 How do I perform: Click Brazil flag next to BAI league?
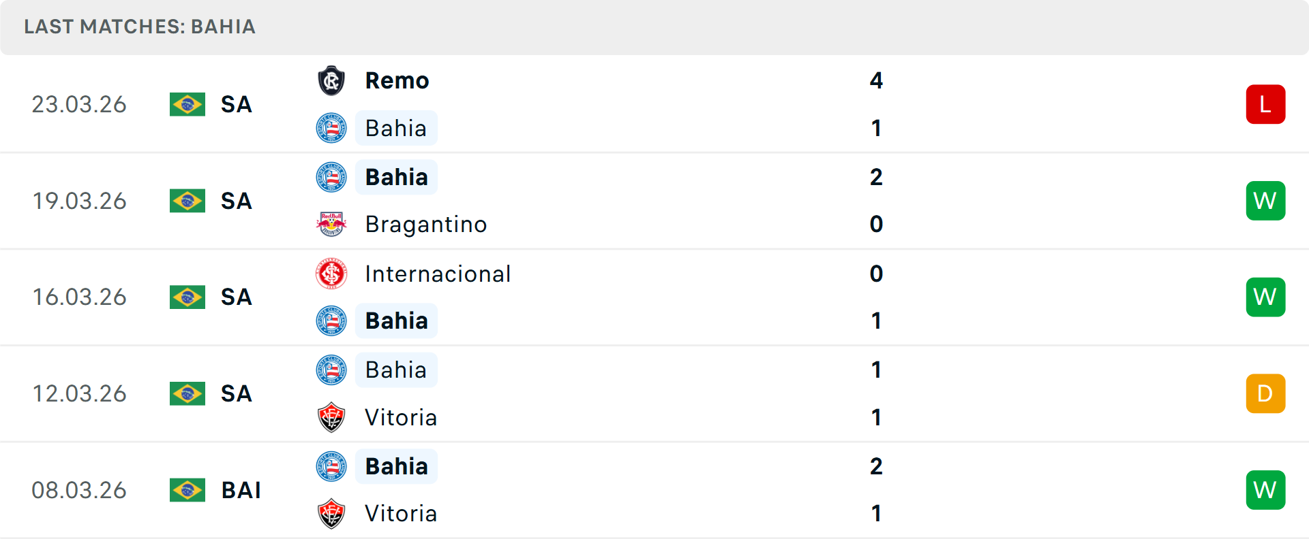point(187,490)
